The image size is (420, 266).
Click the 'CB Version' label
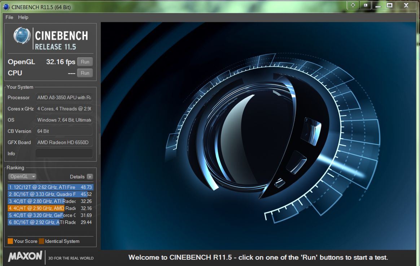(x=19, y=131)
